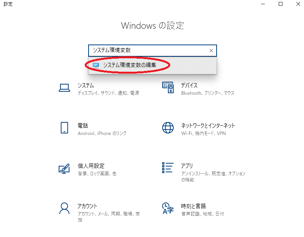Open the アプリ category label
The height and width of the screenshot is (237, 304).
tap(187, 166)
